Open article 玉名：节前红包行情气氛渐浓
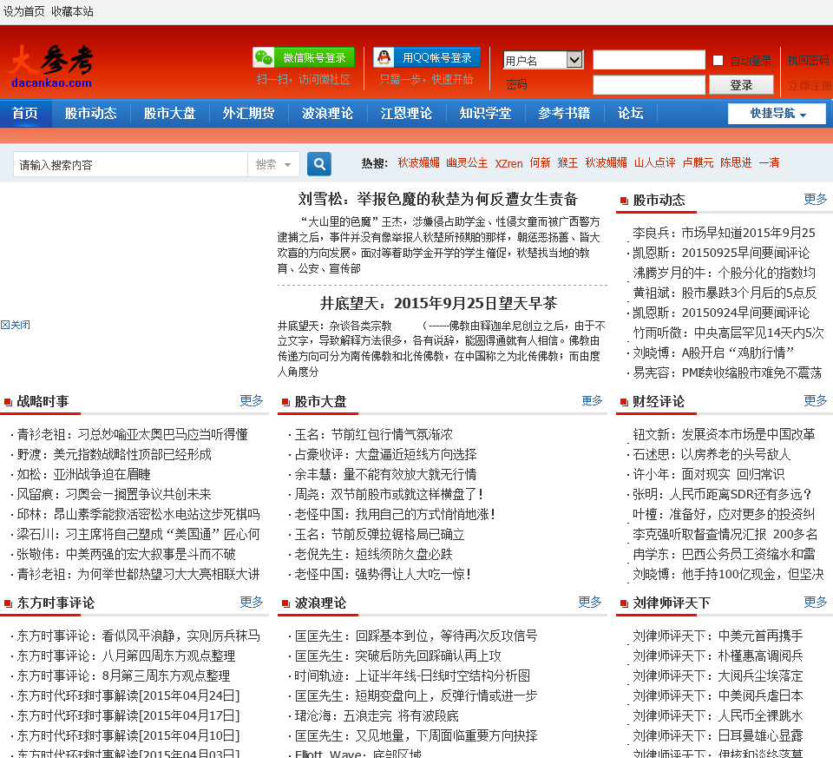Viewport: 833px width, 758px height. pos(373,434)
